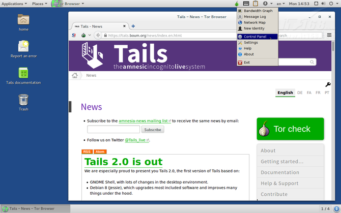The width and height of the screenshot is (341, 213).
Task: Open Settings from the Vidalia menu
Action: [x=258, y=42]
